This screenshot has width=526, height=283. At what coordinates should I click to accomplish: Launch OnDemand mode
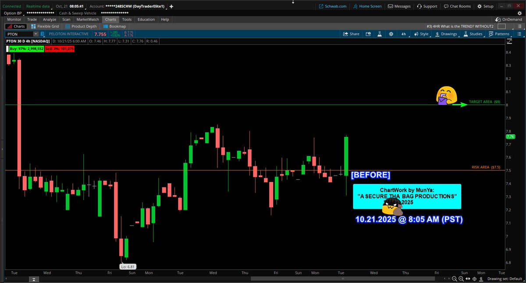tap(508, 19)
